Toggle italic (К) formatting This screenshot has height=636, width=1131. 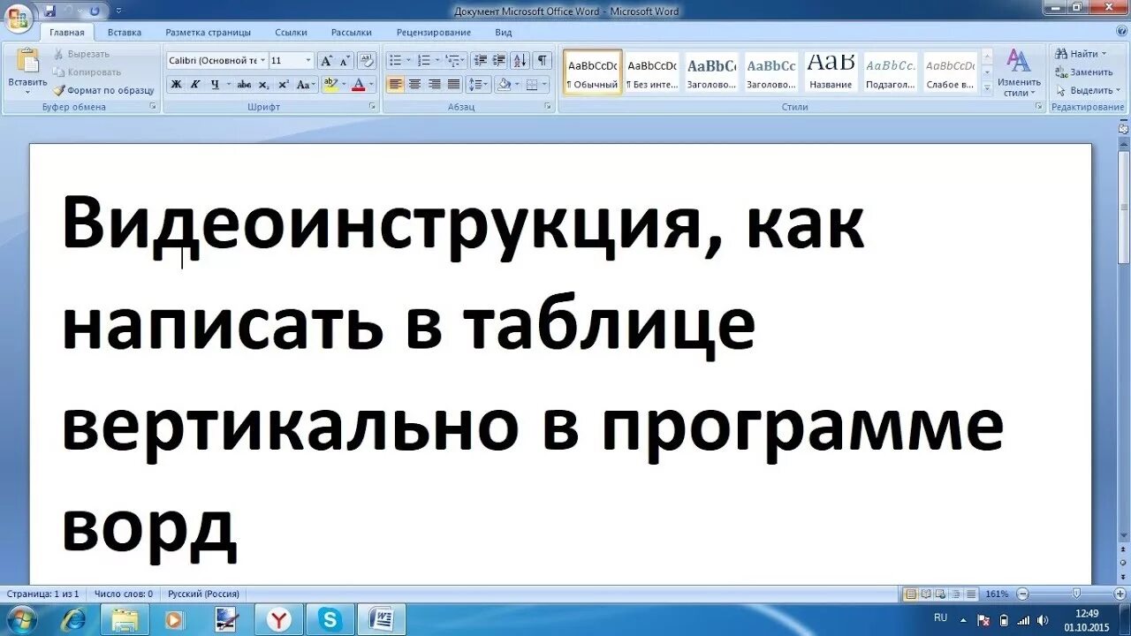pos(194,85)
